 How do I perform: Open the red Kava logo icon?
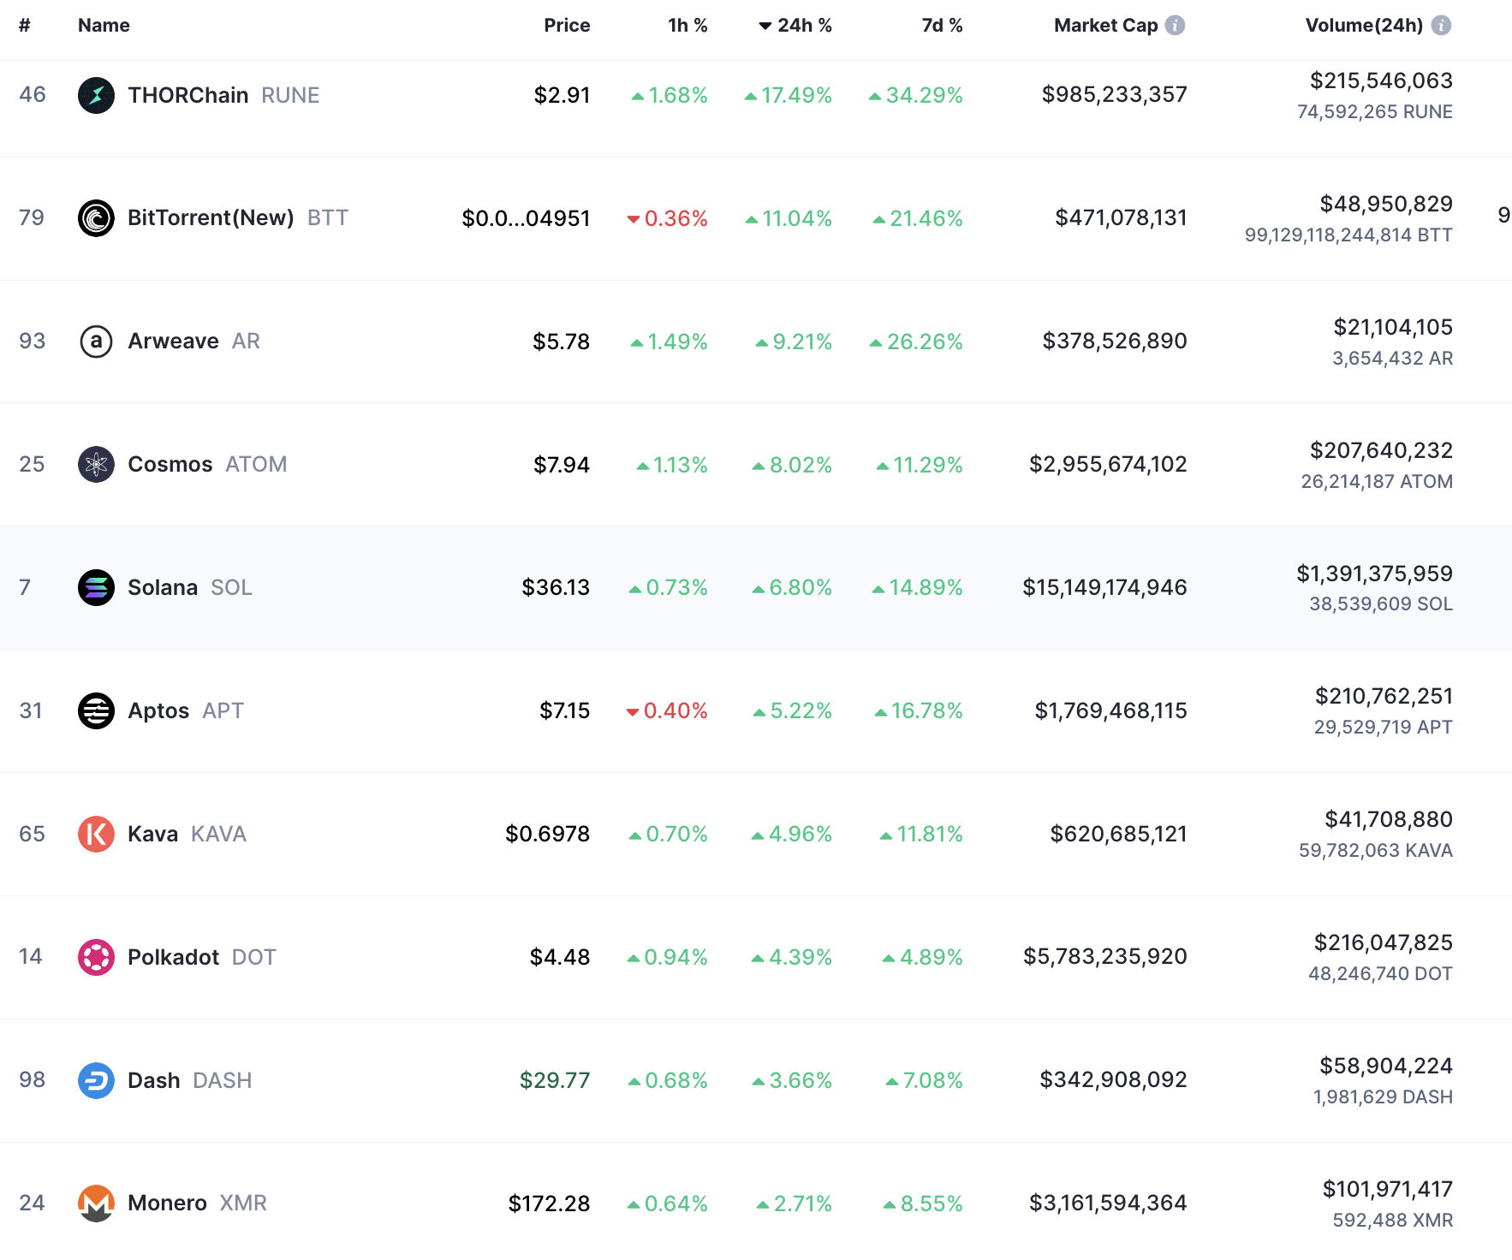[96, 834]
